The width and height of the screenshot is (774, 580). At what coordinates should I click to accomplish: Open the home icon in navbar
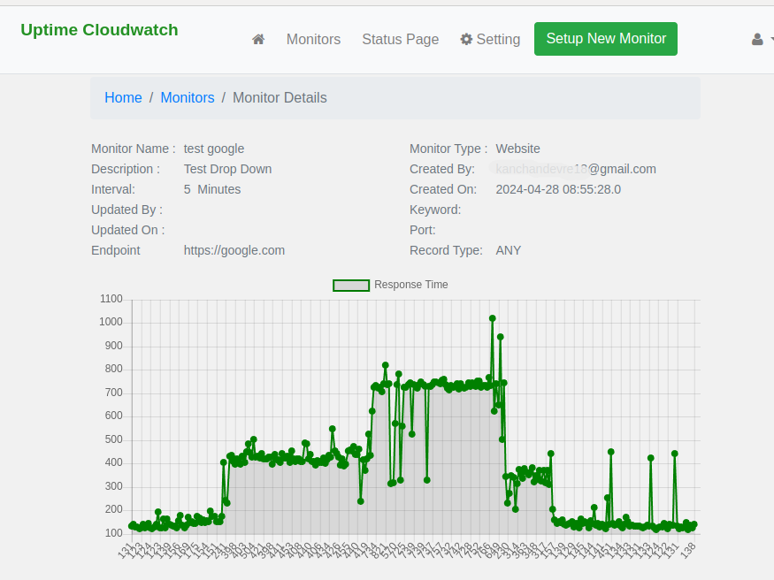click(258, 39)
